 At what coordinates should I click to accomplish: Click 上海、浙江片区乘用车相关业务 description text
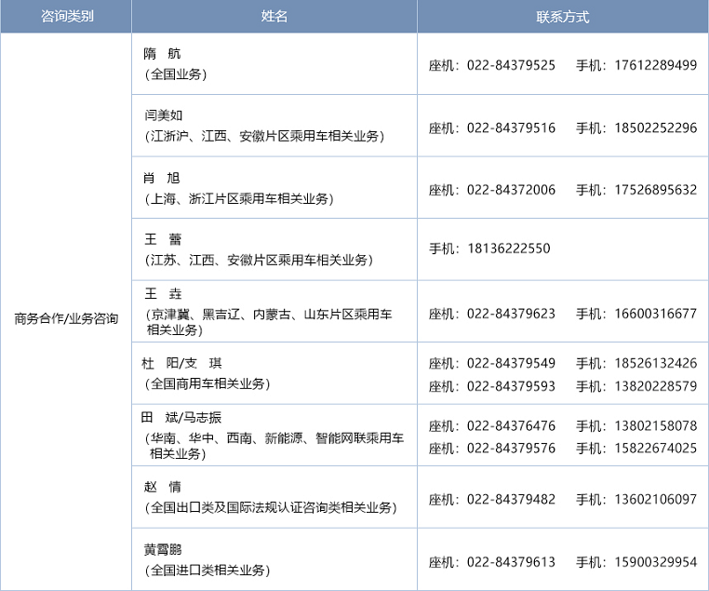[238, 198]
